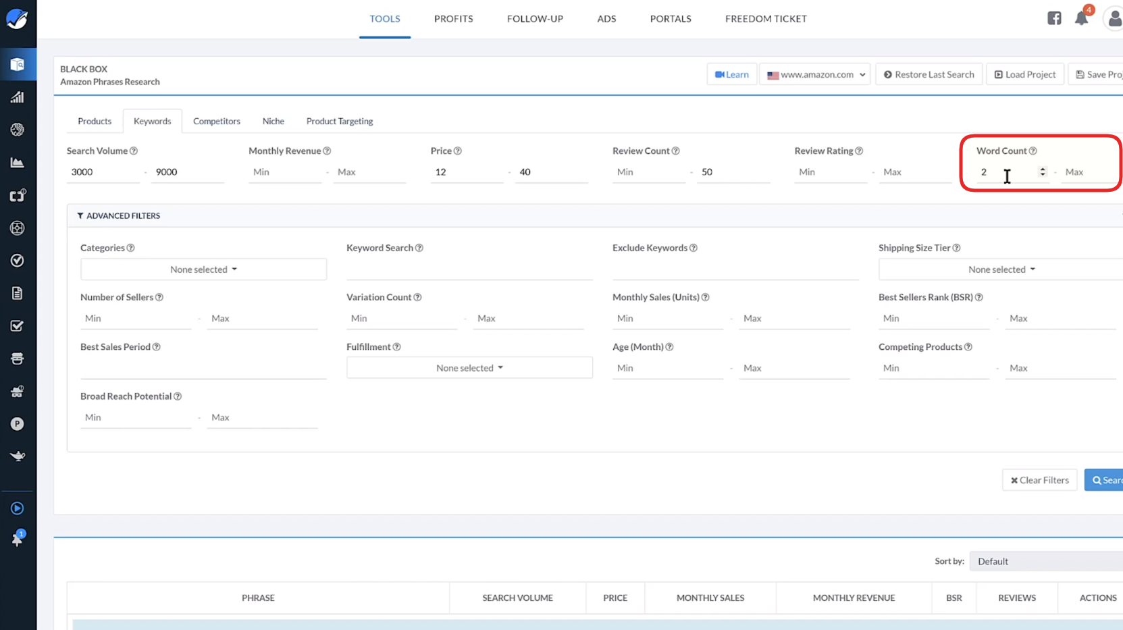Click the Search Volume minimum field
This screenshot has height=630, width=1123.
click(x=103, y=172)
